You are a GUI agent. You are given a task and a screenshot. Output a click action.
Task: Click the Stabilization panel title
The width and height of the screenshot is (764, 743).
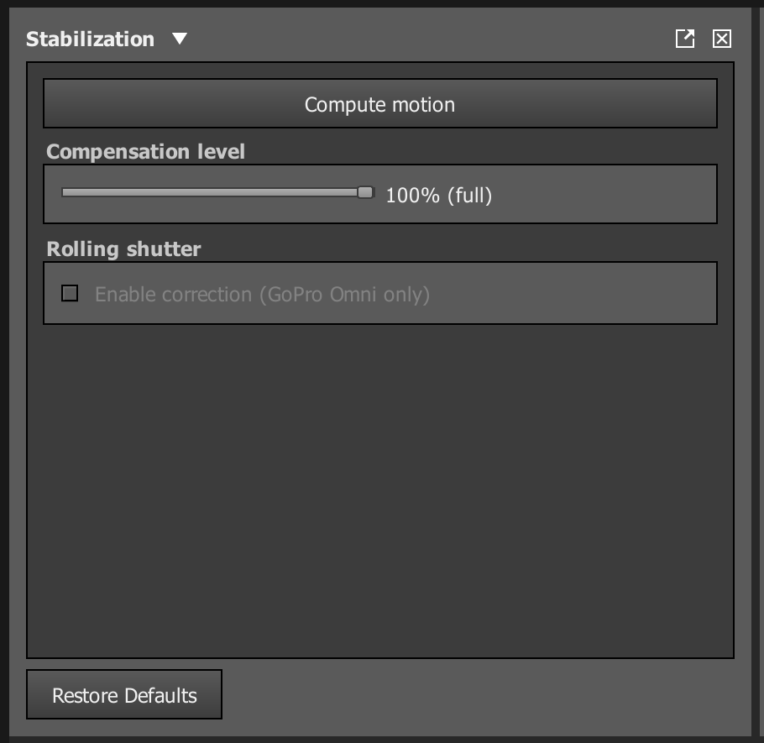pyautogui.click(x=90, y=39)
